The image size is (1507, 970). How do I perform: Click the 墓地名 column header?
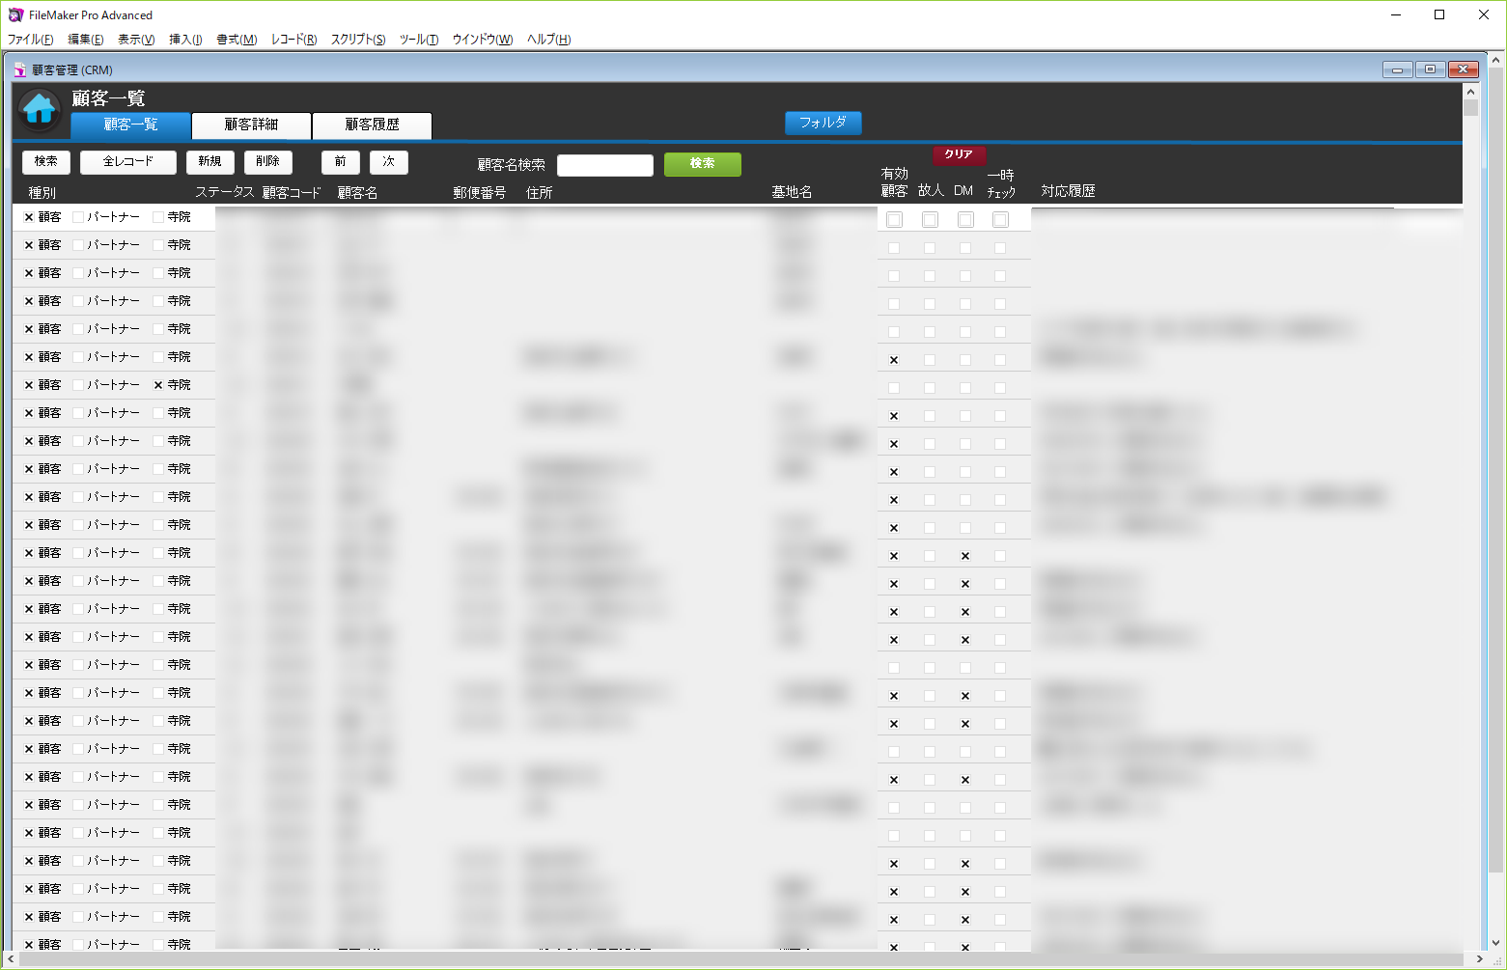(x=792, y=192)
